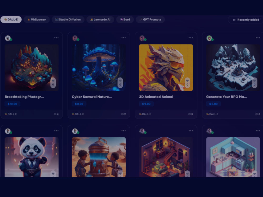The height and width of the screenshot is (197, 263).
Task: Open the floating island village thumbnail
Action: [32, 68]
